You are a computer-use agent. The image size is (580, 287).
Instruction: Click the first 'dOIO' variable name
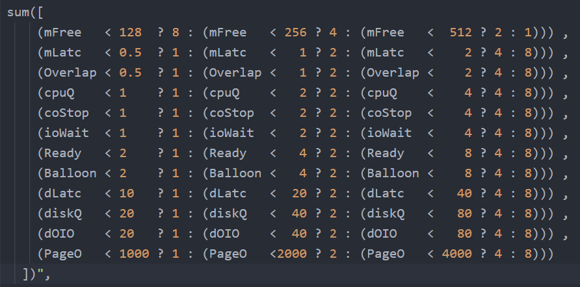coord(59,234)
